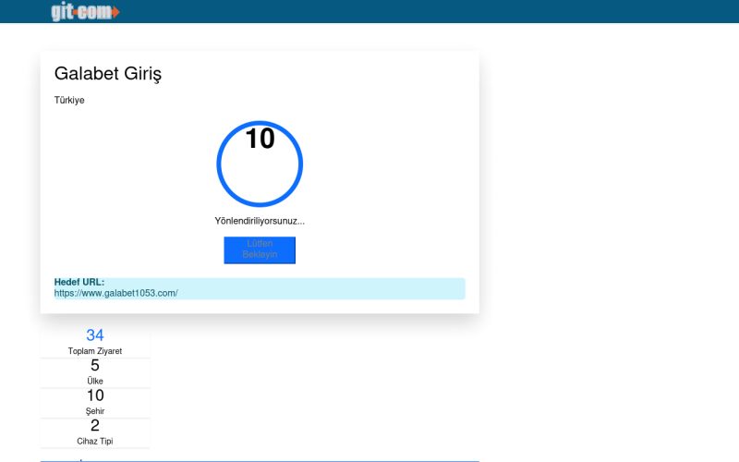The height and width of the screenshot is (462, 739).
Task: Click the Şehir count value 10
Action: pos(95,395)
